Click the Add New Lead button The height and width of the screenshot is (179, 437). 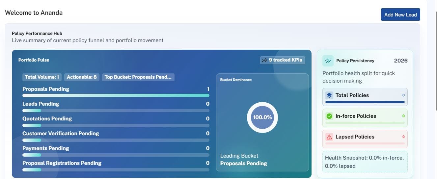coord(400,14)
